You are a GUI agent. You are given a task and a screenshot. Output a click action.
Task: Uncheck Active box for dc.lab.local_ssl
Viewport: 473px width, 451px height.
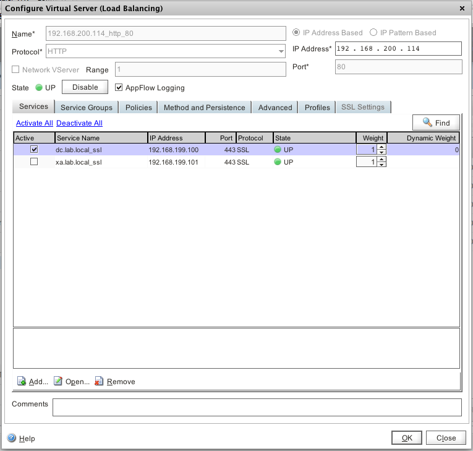pyautogui.click(x=34, y=150)
